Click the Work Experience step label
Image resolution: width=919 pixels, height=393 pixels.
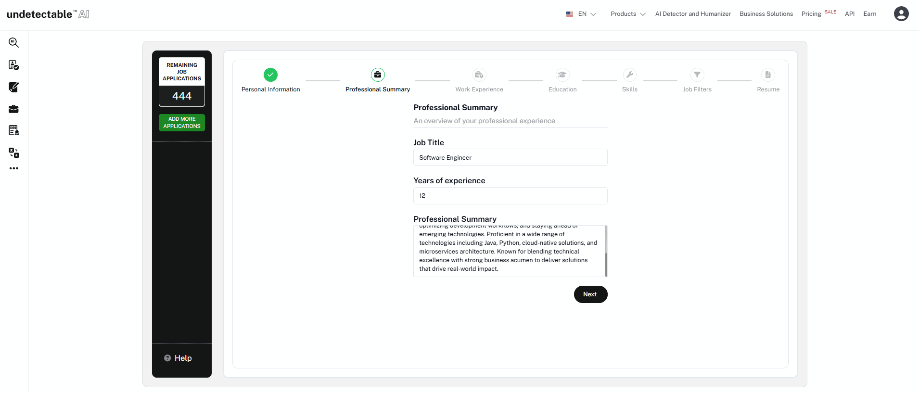(479, 89)
